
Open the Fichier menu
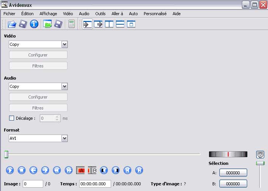click(x=9, y=14)
